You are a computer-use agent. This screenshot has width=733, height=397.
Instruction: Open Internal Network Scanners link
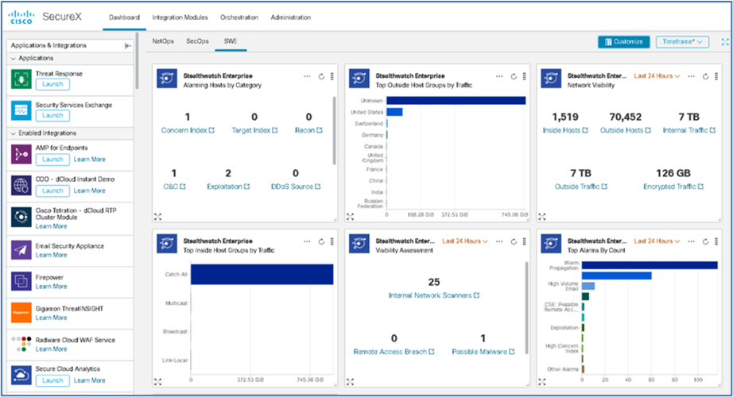click(434, 295)
